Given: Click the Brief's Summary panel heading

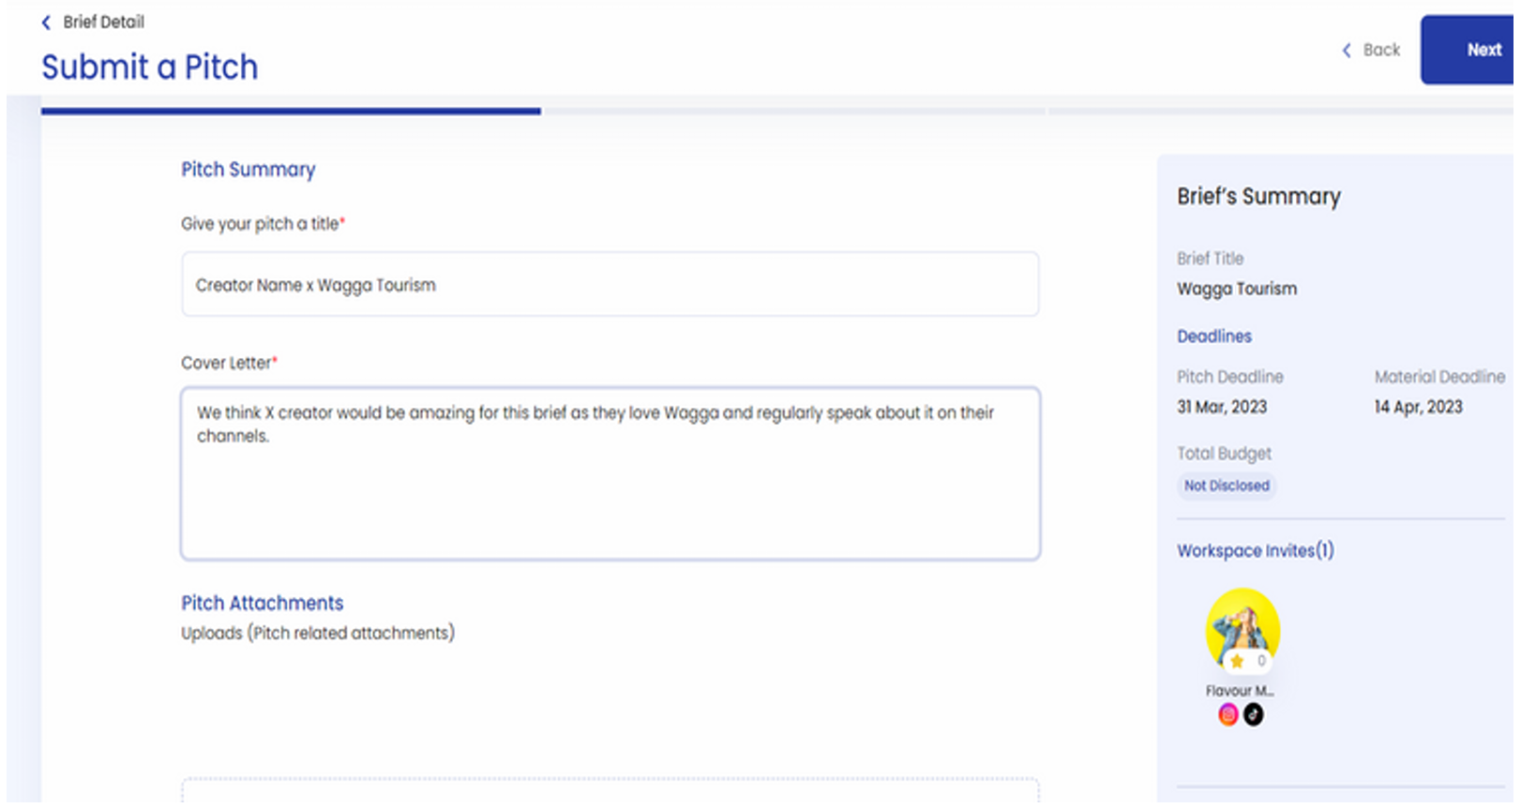Looking at the screenshot, I should pos(1259,197).
